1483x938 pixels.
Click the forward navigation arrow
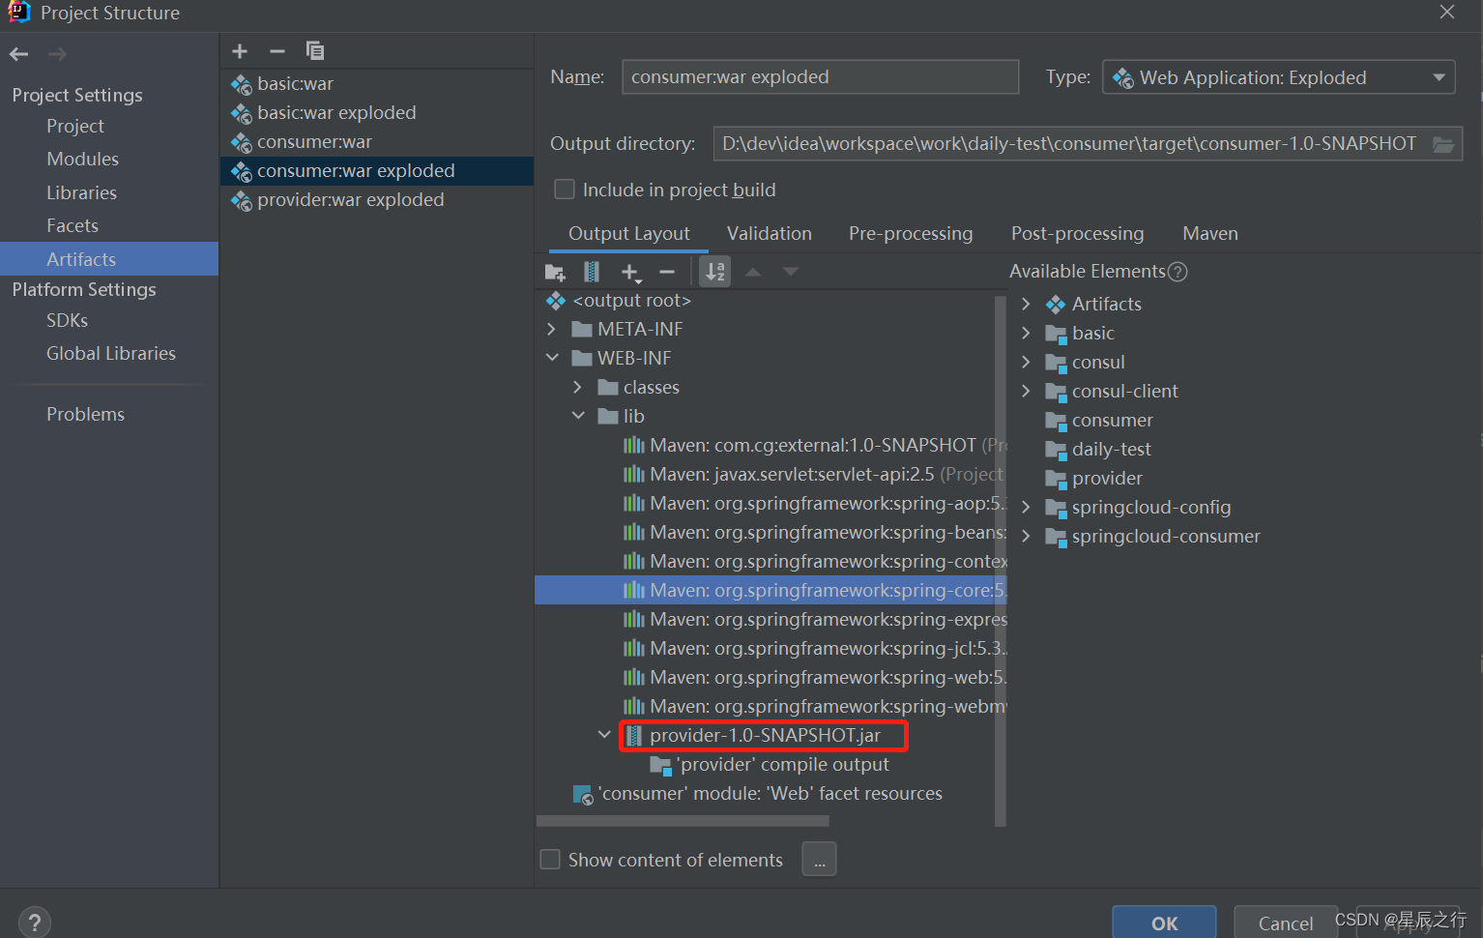(58, 54)
